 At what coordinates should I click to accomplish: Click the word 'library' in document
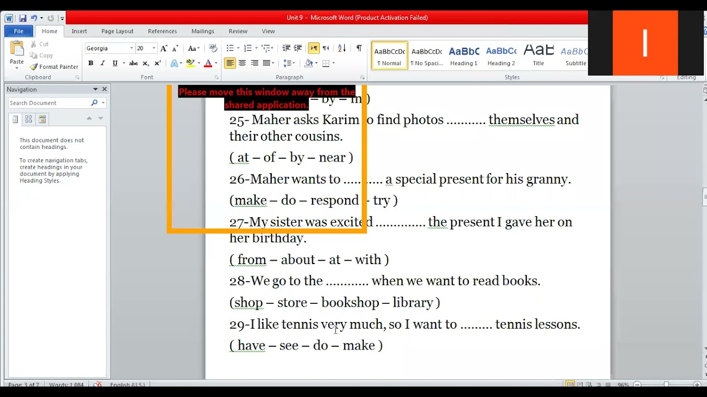click(412, 303)
